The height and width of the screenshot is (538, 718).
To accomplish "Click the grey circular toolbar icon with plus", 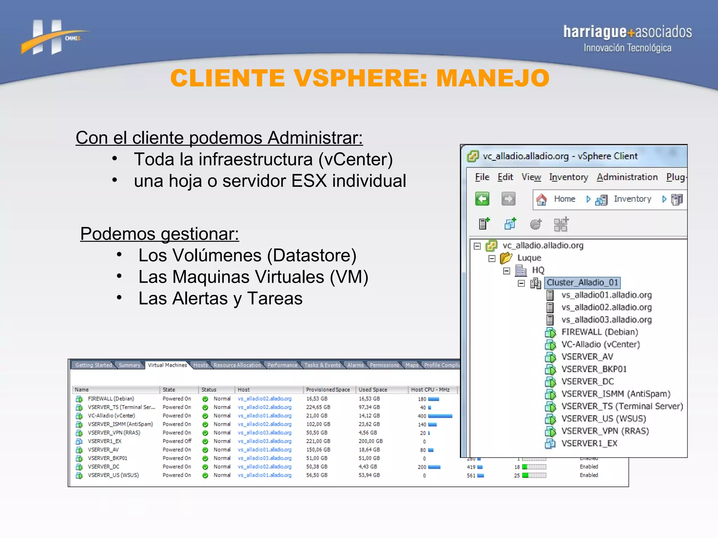I will click(536, 224).
